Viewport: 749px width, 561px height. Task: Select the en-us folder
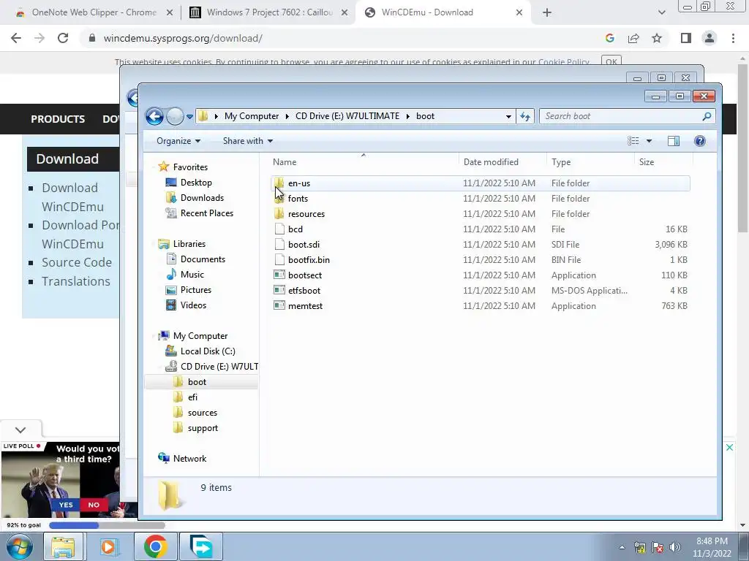click(x=481, y=183)
